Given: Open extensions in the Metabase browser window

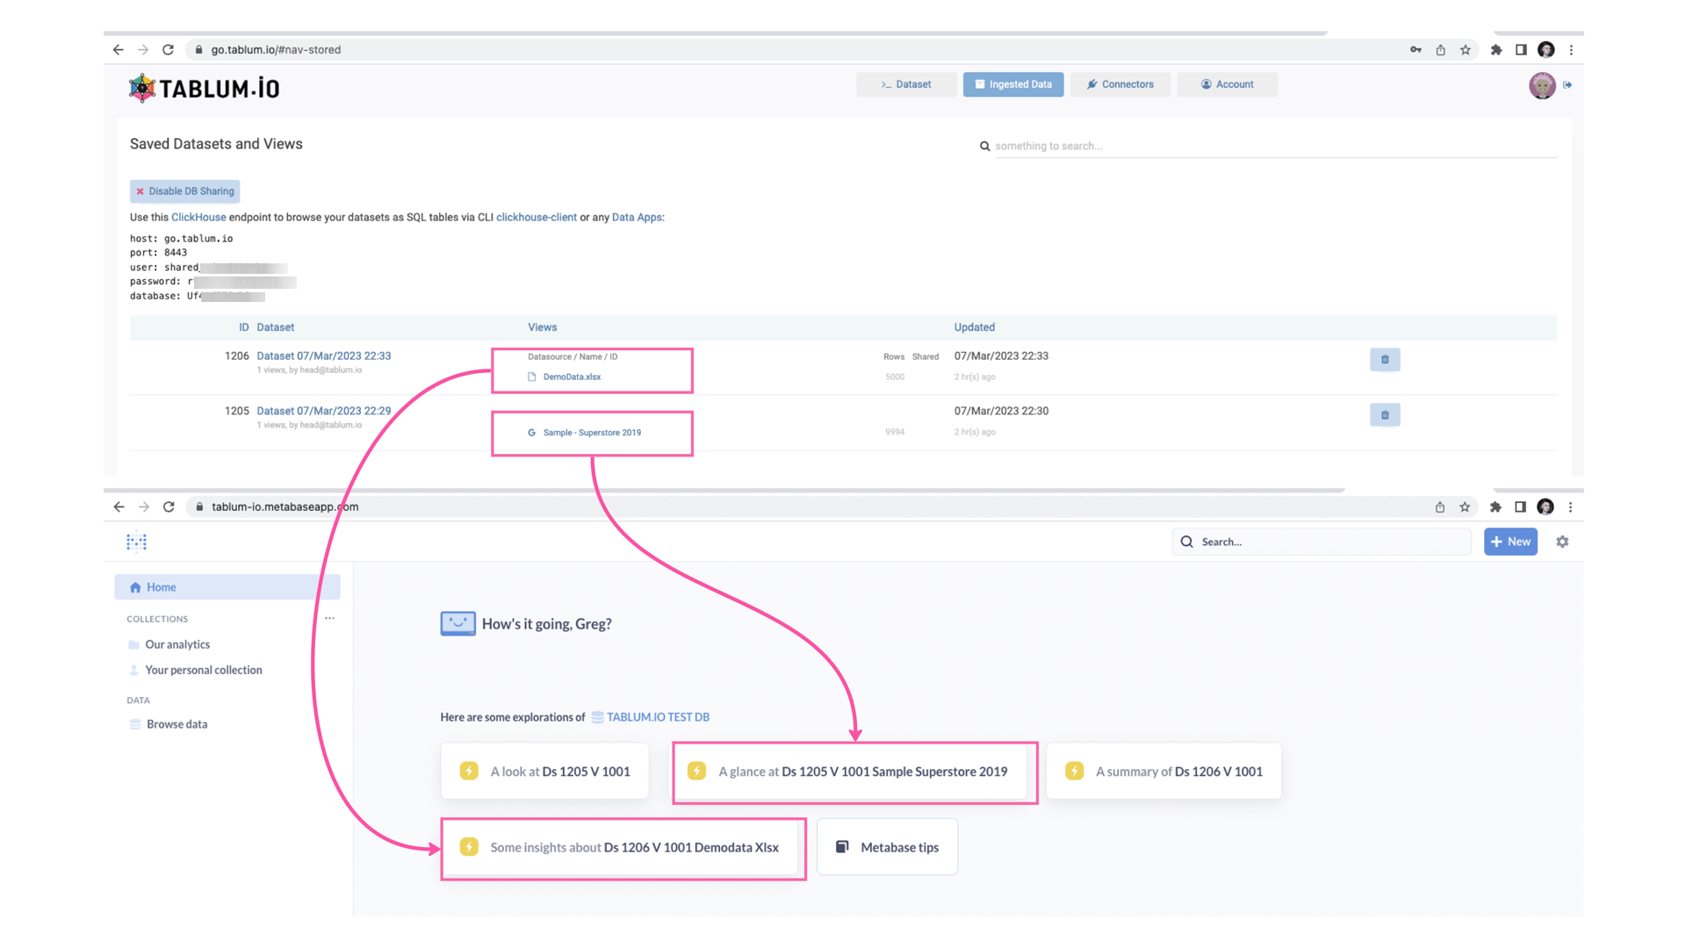Looking at the screenshot, I should pos(1495,506).
